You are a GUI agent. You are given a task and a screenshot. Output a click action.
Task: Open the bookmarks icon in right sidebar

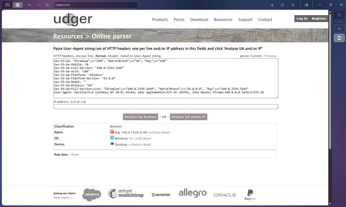pos(340,15)
